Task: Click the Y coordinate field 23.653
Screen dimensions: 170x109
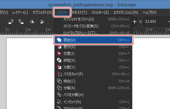Action: pyautogui.click(x=155, y=22)
